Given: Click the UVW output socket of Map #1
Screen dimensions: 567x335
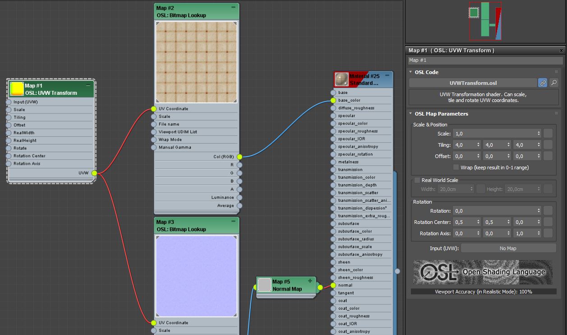Looking at the screenshot, I should (94, 173).
